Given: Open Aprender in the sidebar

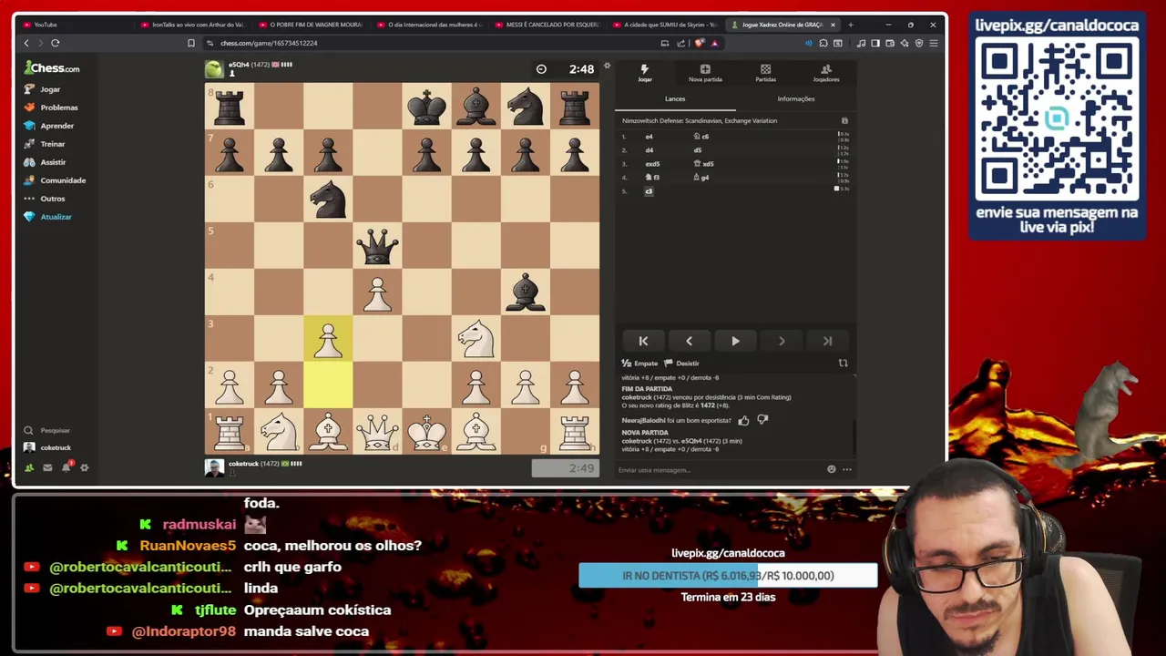Looking at the screenshot, I should tap(49, 126).
